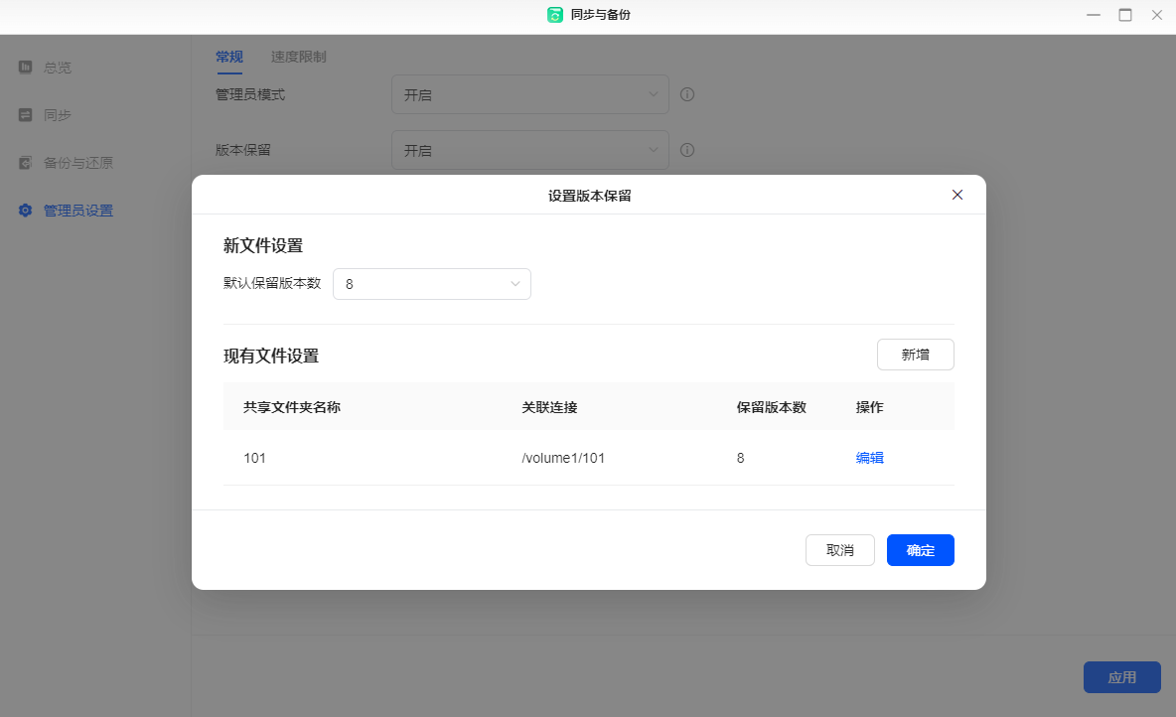Open the 管理员模式 dropdown

pyautogui.click(x=530, y=94)
